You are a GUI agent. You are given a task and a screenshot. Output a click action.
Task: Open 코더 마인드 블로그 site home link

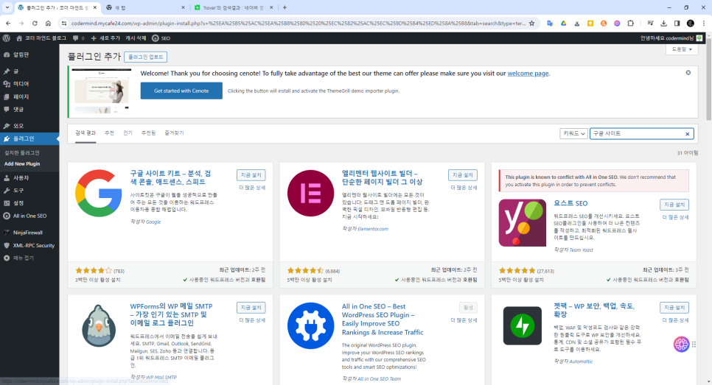pos(41,38)
